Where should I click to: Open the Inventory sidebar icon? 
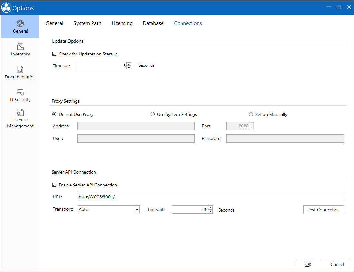coord(20,46)
